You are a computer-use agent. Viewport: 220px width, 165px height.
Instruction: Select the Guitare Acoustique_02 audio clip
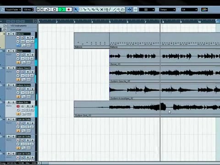(165, 92)
